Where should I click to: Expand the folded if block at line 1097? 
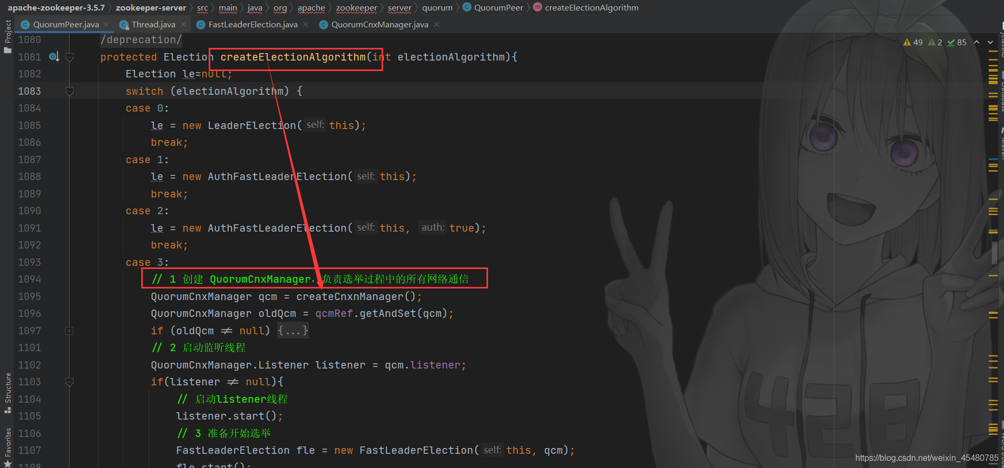click(69, 331)
